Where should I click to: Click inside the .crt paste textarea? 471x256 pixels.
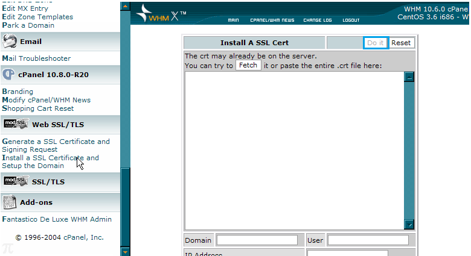(295, 151)
